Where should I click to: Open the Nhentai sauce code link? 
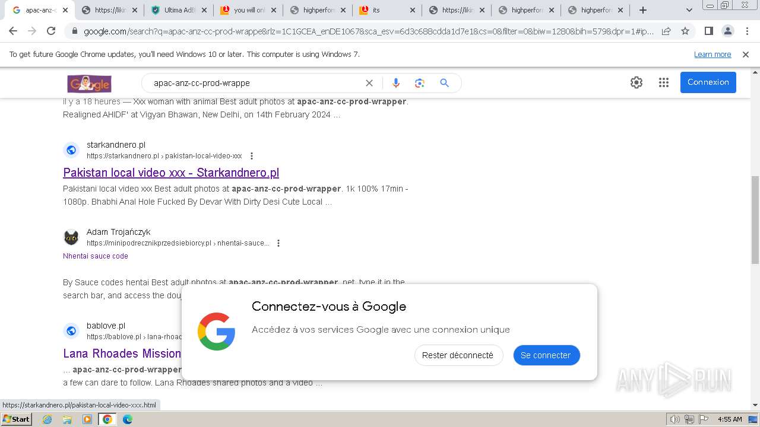pos(96,256)
